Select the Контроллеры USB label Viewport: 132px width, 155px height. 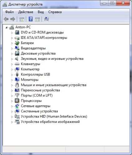35,74
